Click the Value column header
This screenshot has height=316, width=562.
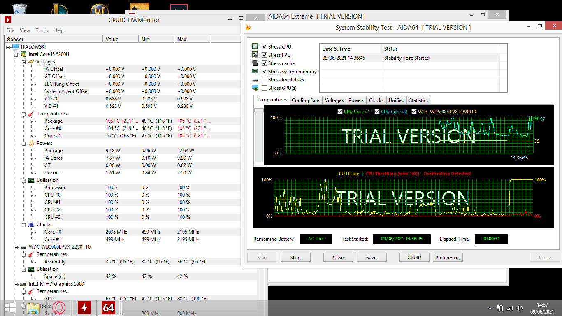pos(121,39)
